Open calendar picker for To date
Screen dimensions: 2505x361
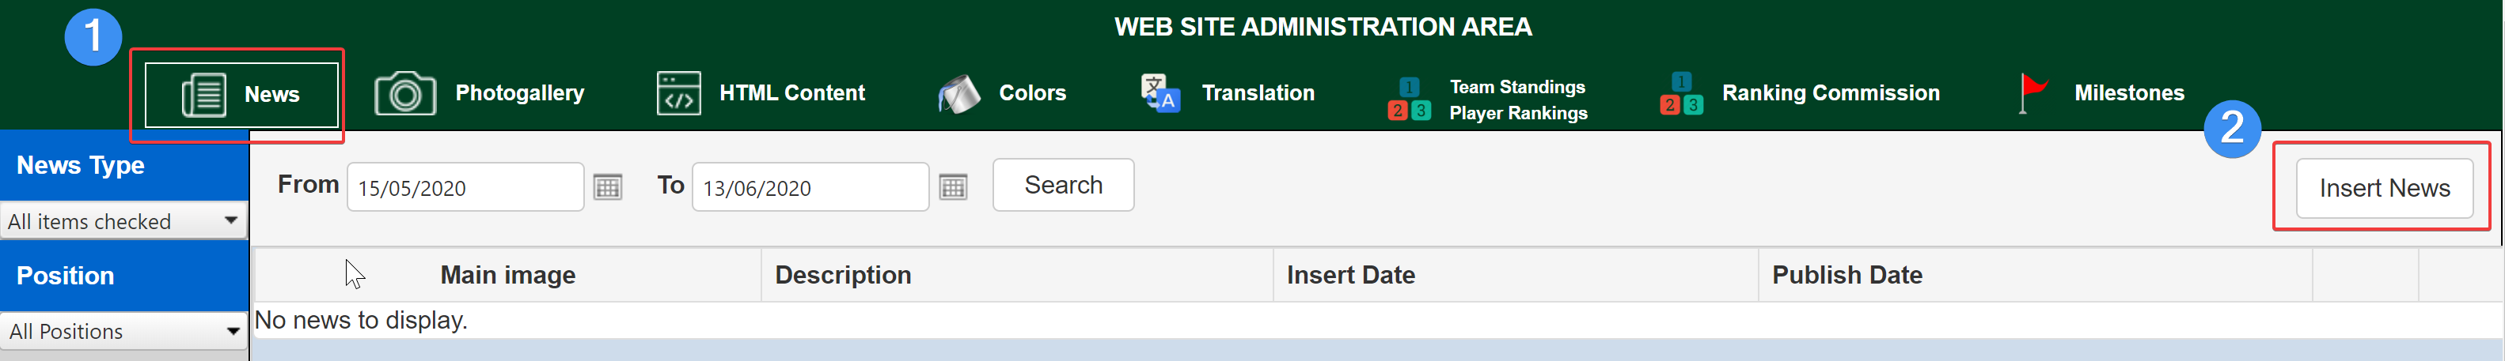click(953, 187)
